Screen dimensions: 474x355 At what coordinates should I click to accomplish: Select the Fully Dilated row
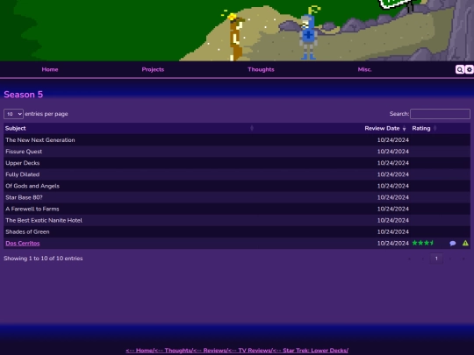pos(237,174)
